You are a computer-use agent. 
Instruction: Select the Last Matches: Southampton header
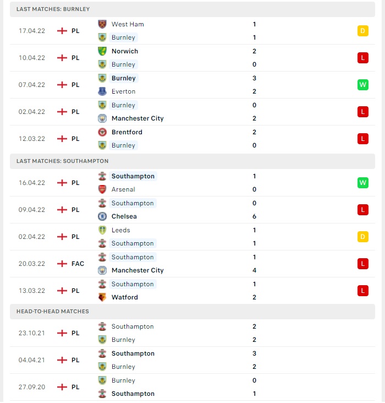tap(193, 161)
